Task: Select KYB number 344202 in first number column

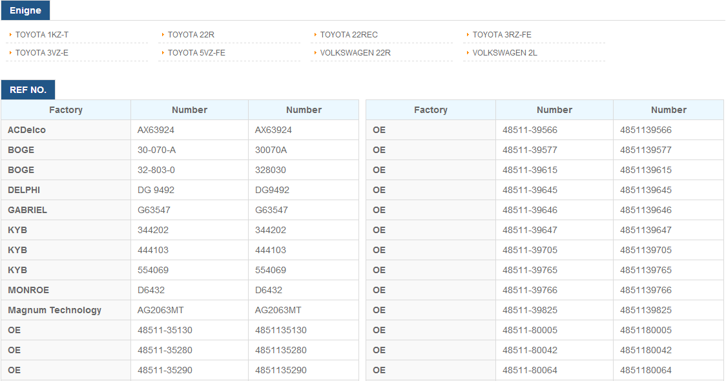Action: (x=189, y=230)
